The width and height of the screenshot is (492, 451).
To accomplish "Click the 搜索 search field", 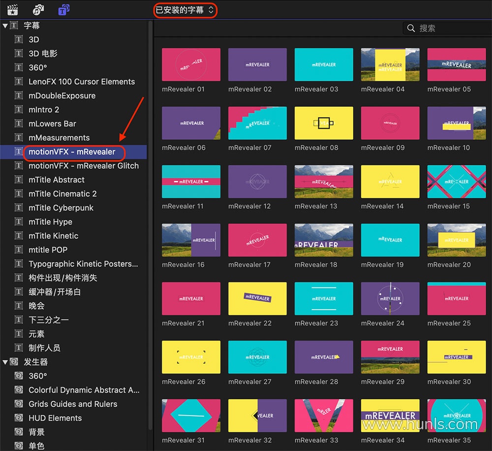I will pyautogui.click(x=447, y=28).
